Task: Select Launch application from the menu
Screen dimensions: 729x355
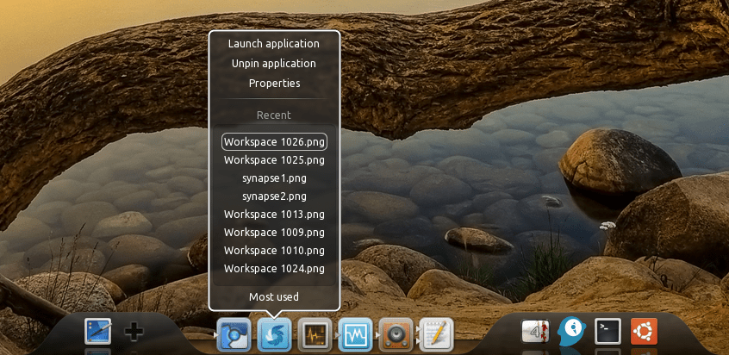Action: point(274,43)
